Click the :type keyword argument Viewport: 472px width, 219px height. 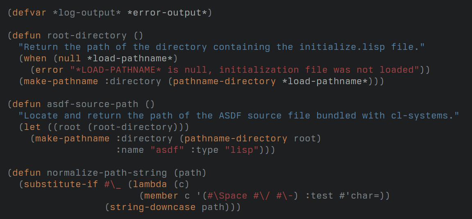pos(204,150)
